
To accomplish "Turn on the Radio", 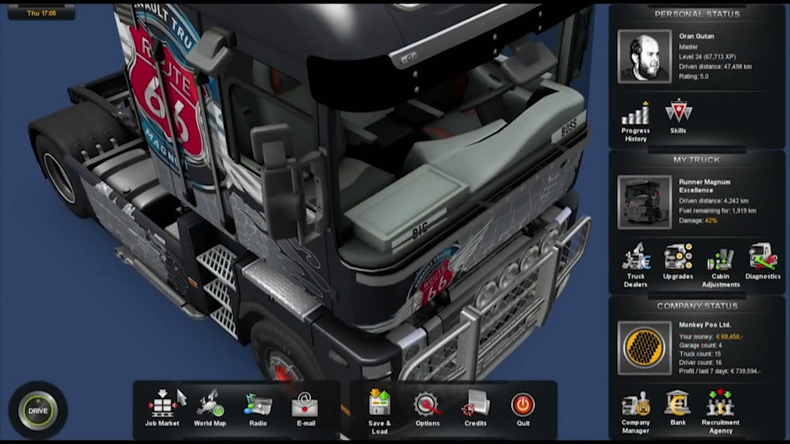I will coord(257,408).
